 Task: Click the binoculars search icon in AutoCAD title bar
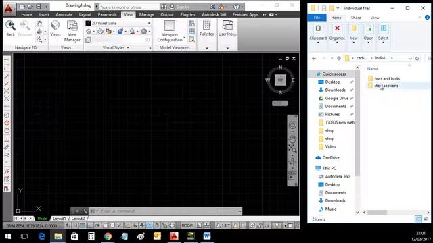(x=164, y=7)
